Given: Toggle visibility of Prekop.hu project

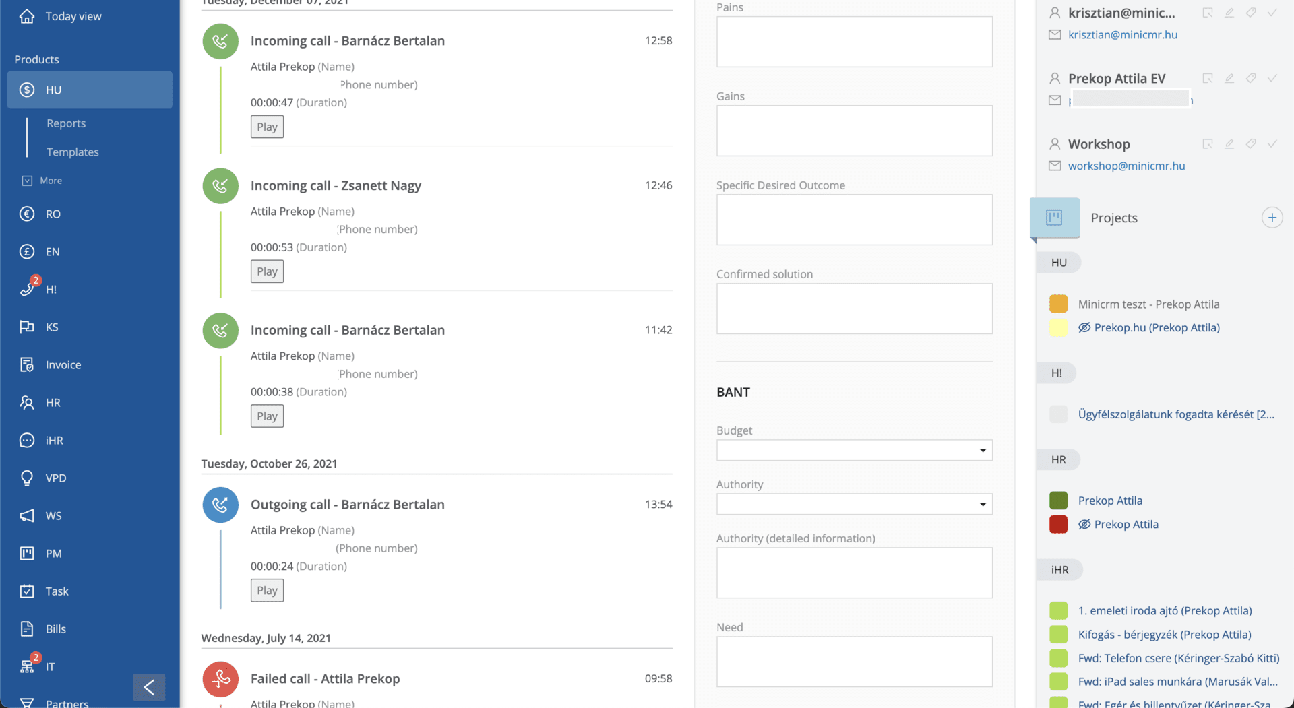Looking at the screenshot, I should click(1084, 327).
